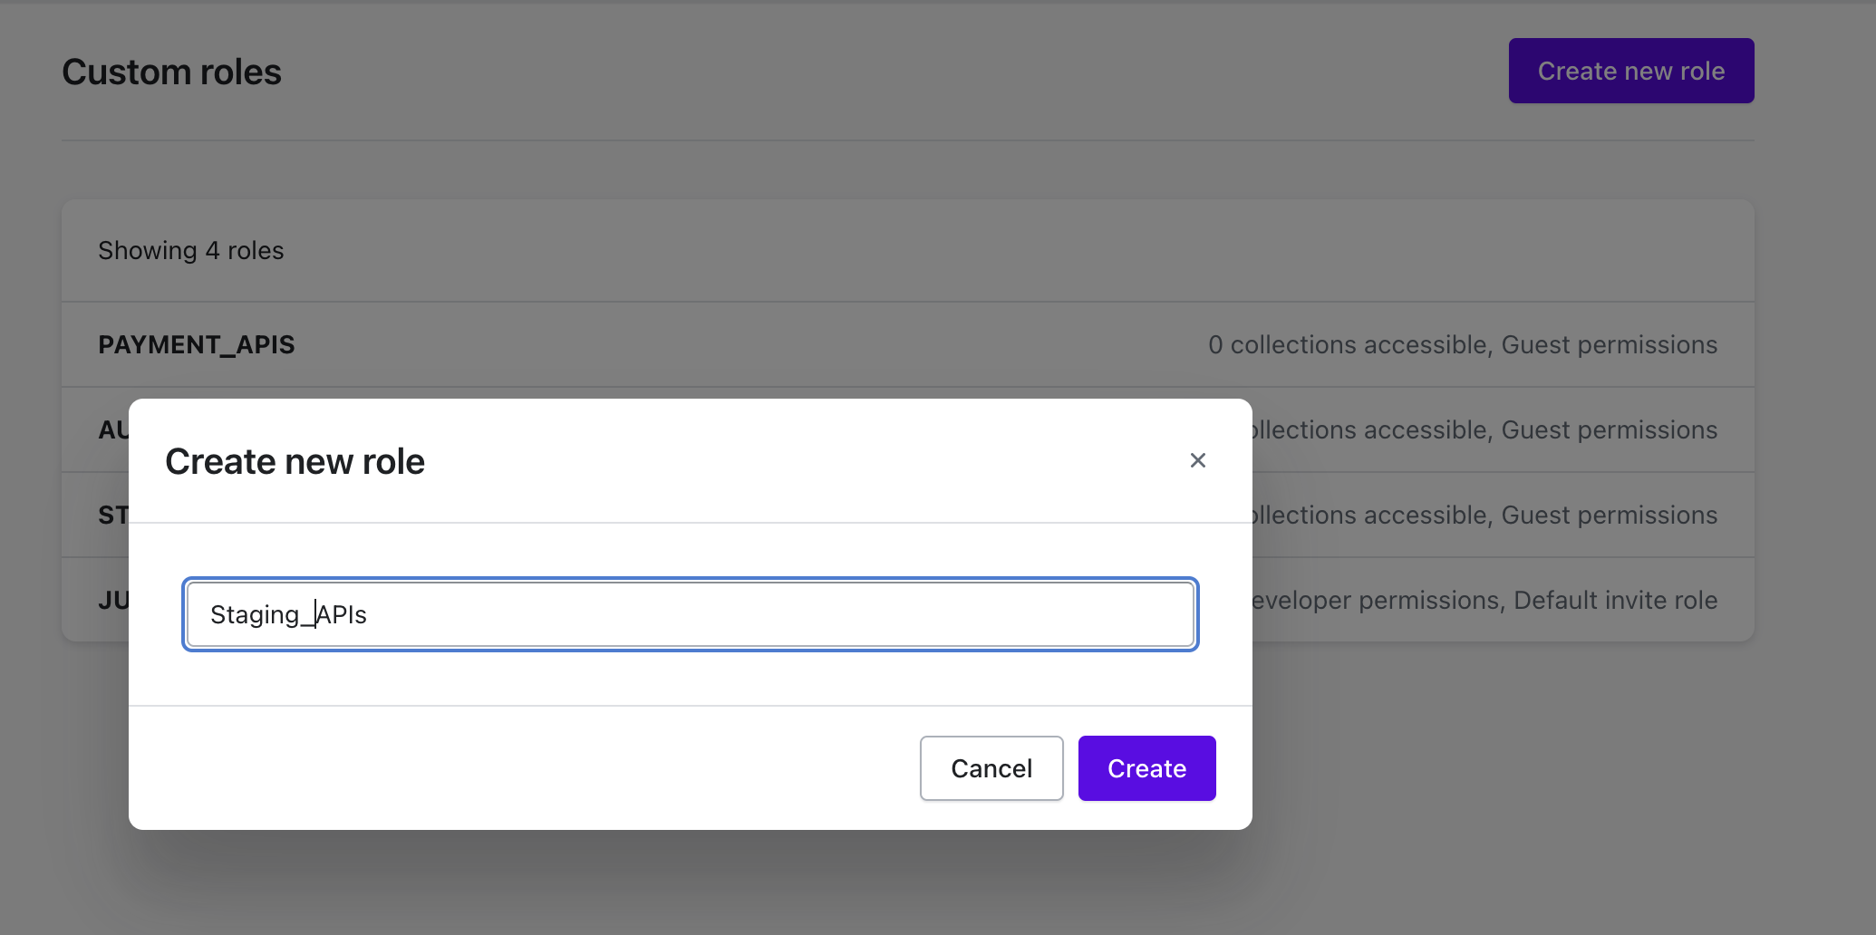Place cursor at "APIs" in name field

click(343, 614)
